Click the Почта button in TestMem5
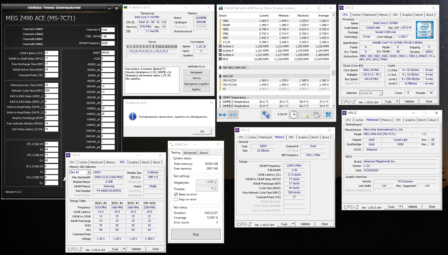The width and height of the screenshot is (448, 255). click(x=196, y=78)
